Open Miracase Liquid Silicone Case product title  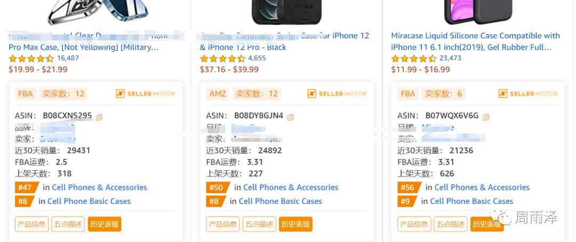[475, 41]
